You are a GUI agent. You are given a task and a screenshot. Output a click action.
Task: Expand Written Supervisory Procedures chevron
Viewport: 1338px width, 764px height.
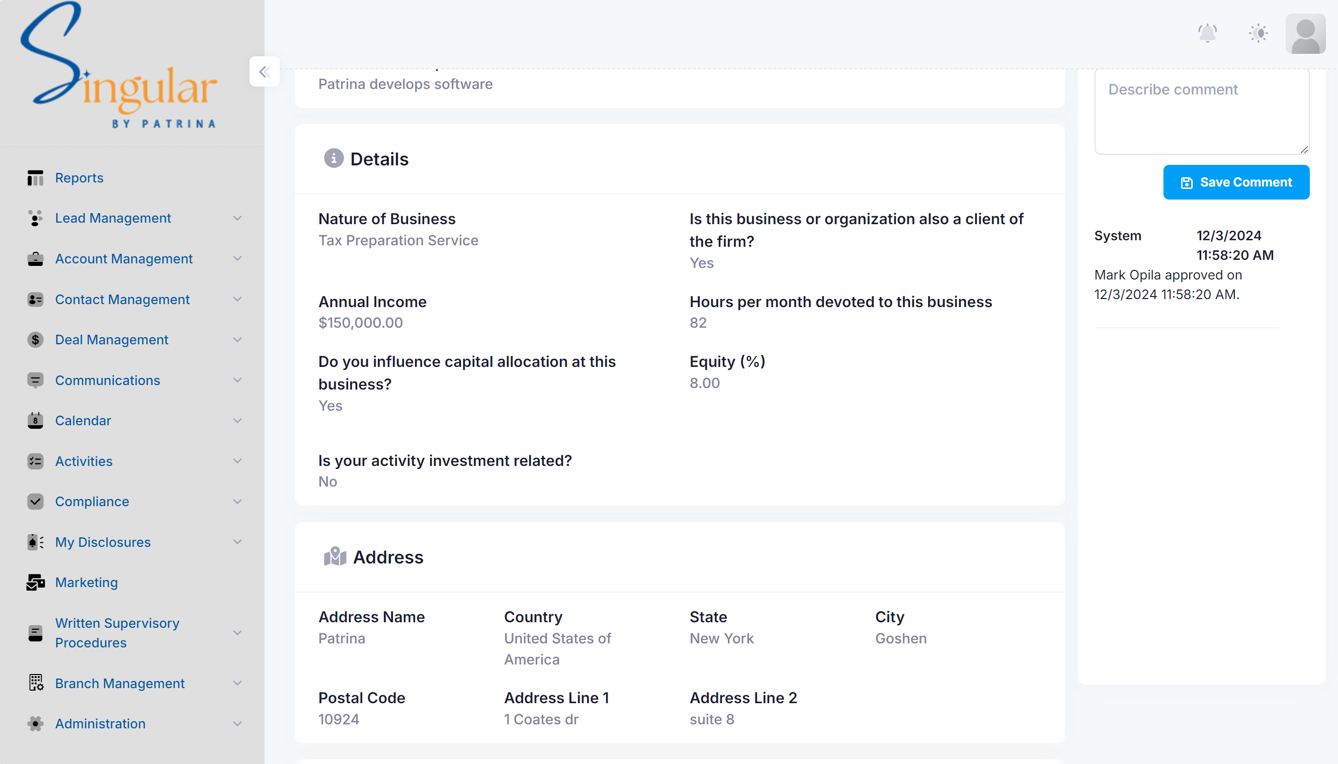coord(237,633)
